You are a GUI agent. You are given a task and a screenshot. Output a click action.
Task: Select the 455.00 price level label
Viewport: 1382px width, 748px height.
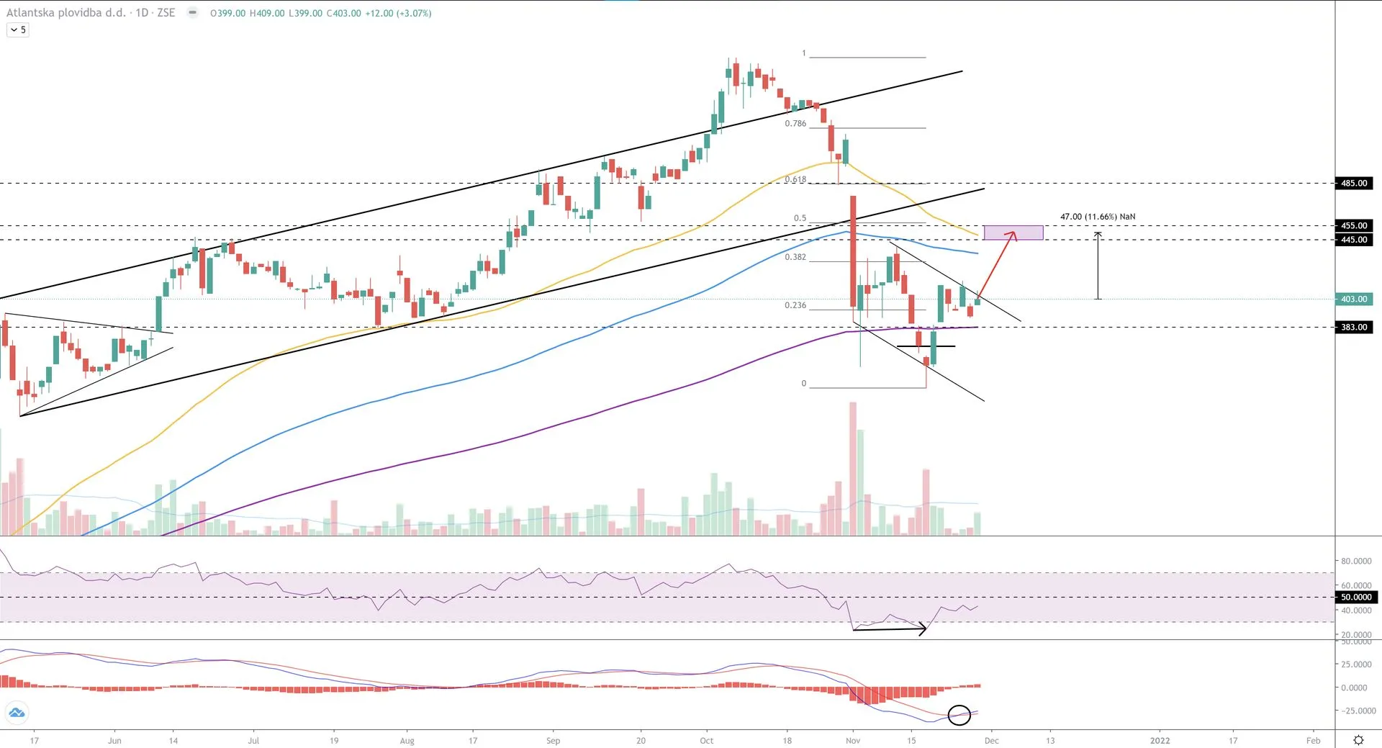tap(1353, 226)
